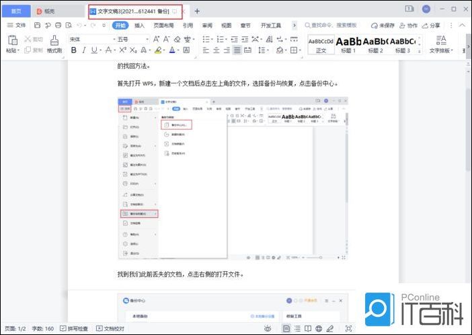Click the Undo arrow icon
472x335 pixels.
point(79,26)
